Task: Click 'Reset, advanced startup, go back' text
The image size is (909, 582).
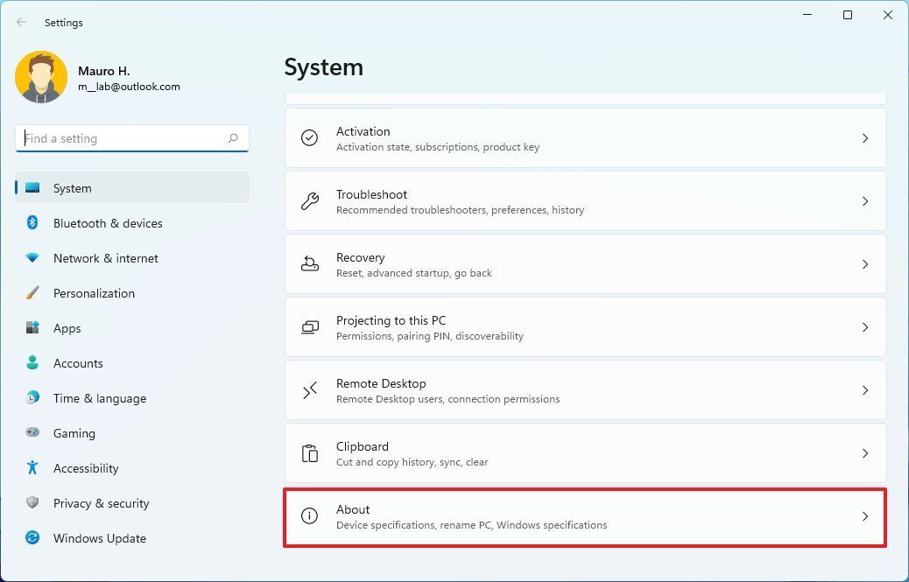Action: pos(414,273)
